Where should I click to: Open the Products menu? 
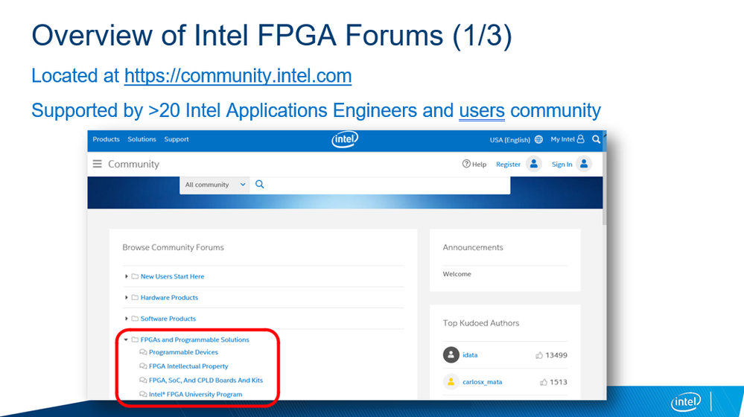point(106,139)
